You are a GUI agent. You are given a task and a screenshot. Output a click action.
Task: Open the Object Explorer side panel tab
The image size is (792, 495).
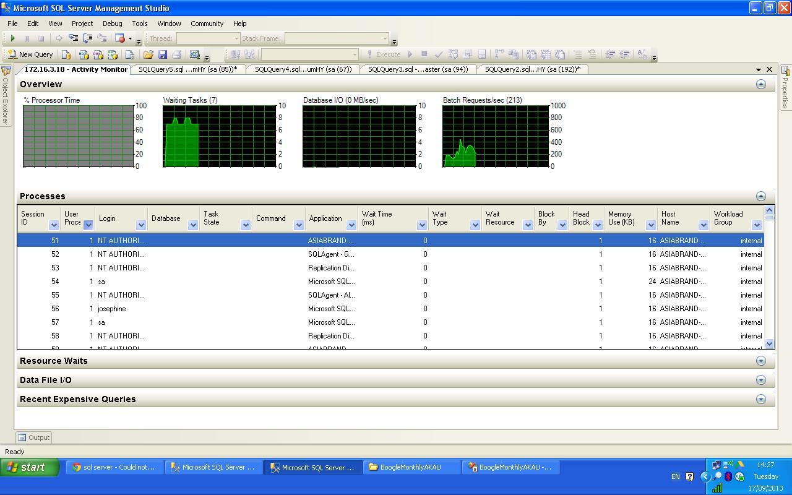6,96
